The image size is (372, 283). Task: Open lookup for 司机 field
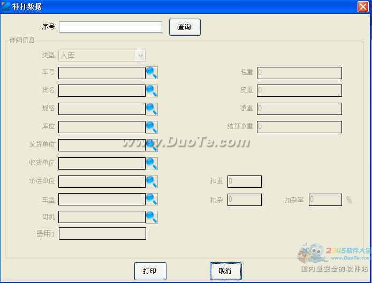pos(151,217)
